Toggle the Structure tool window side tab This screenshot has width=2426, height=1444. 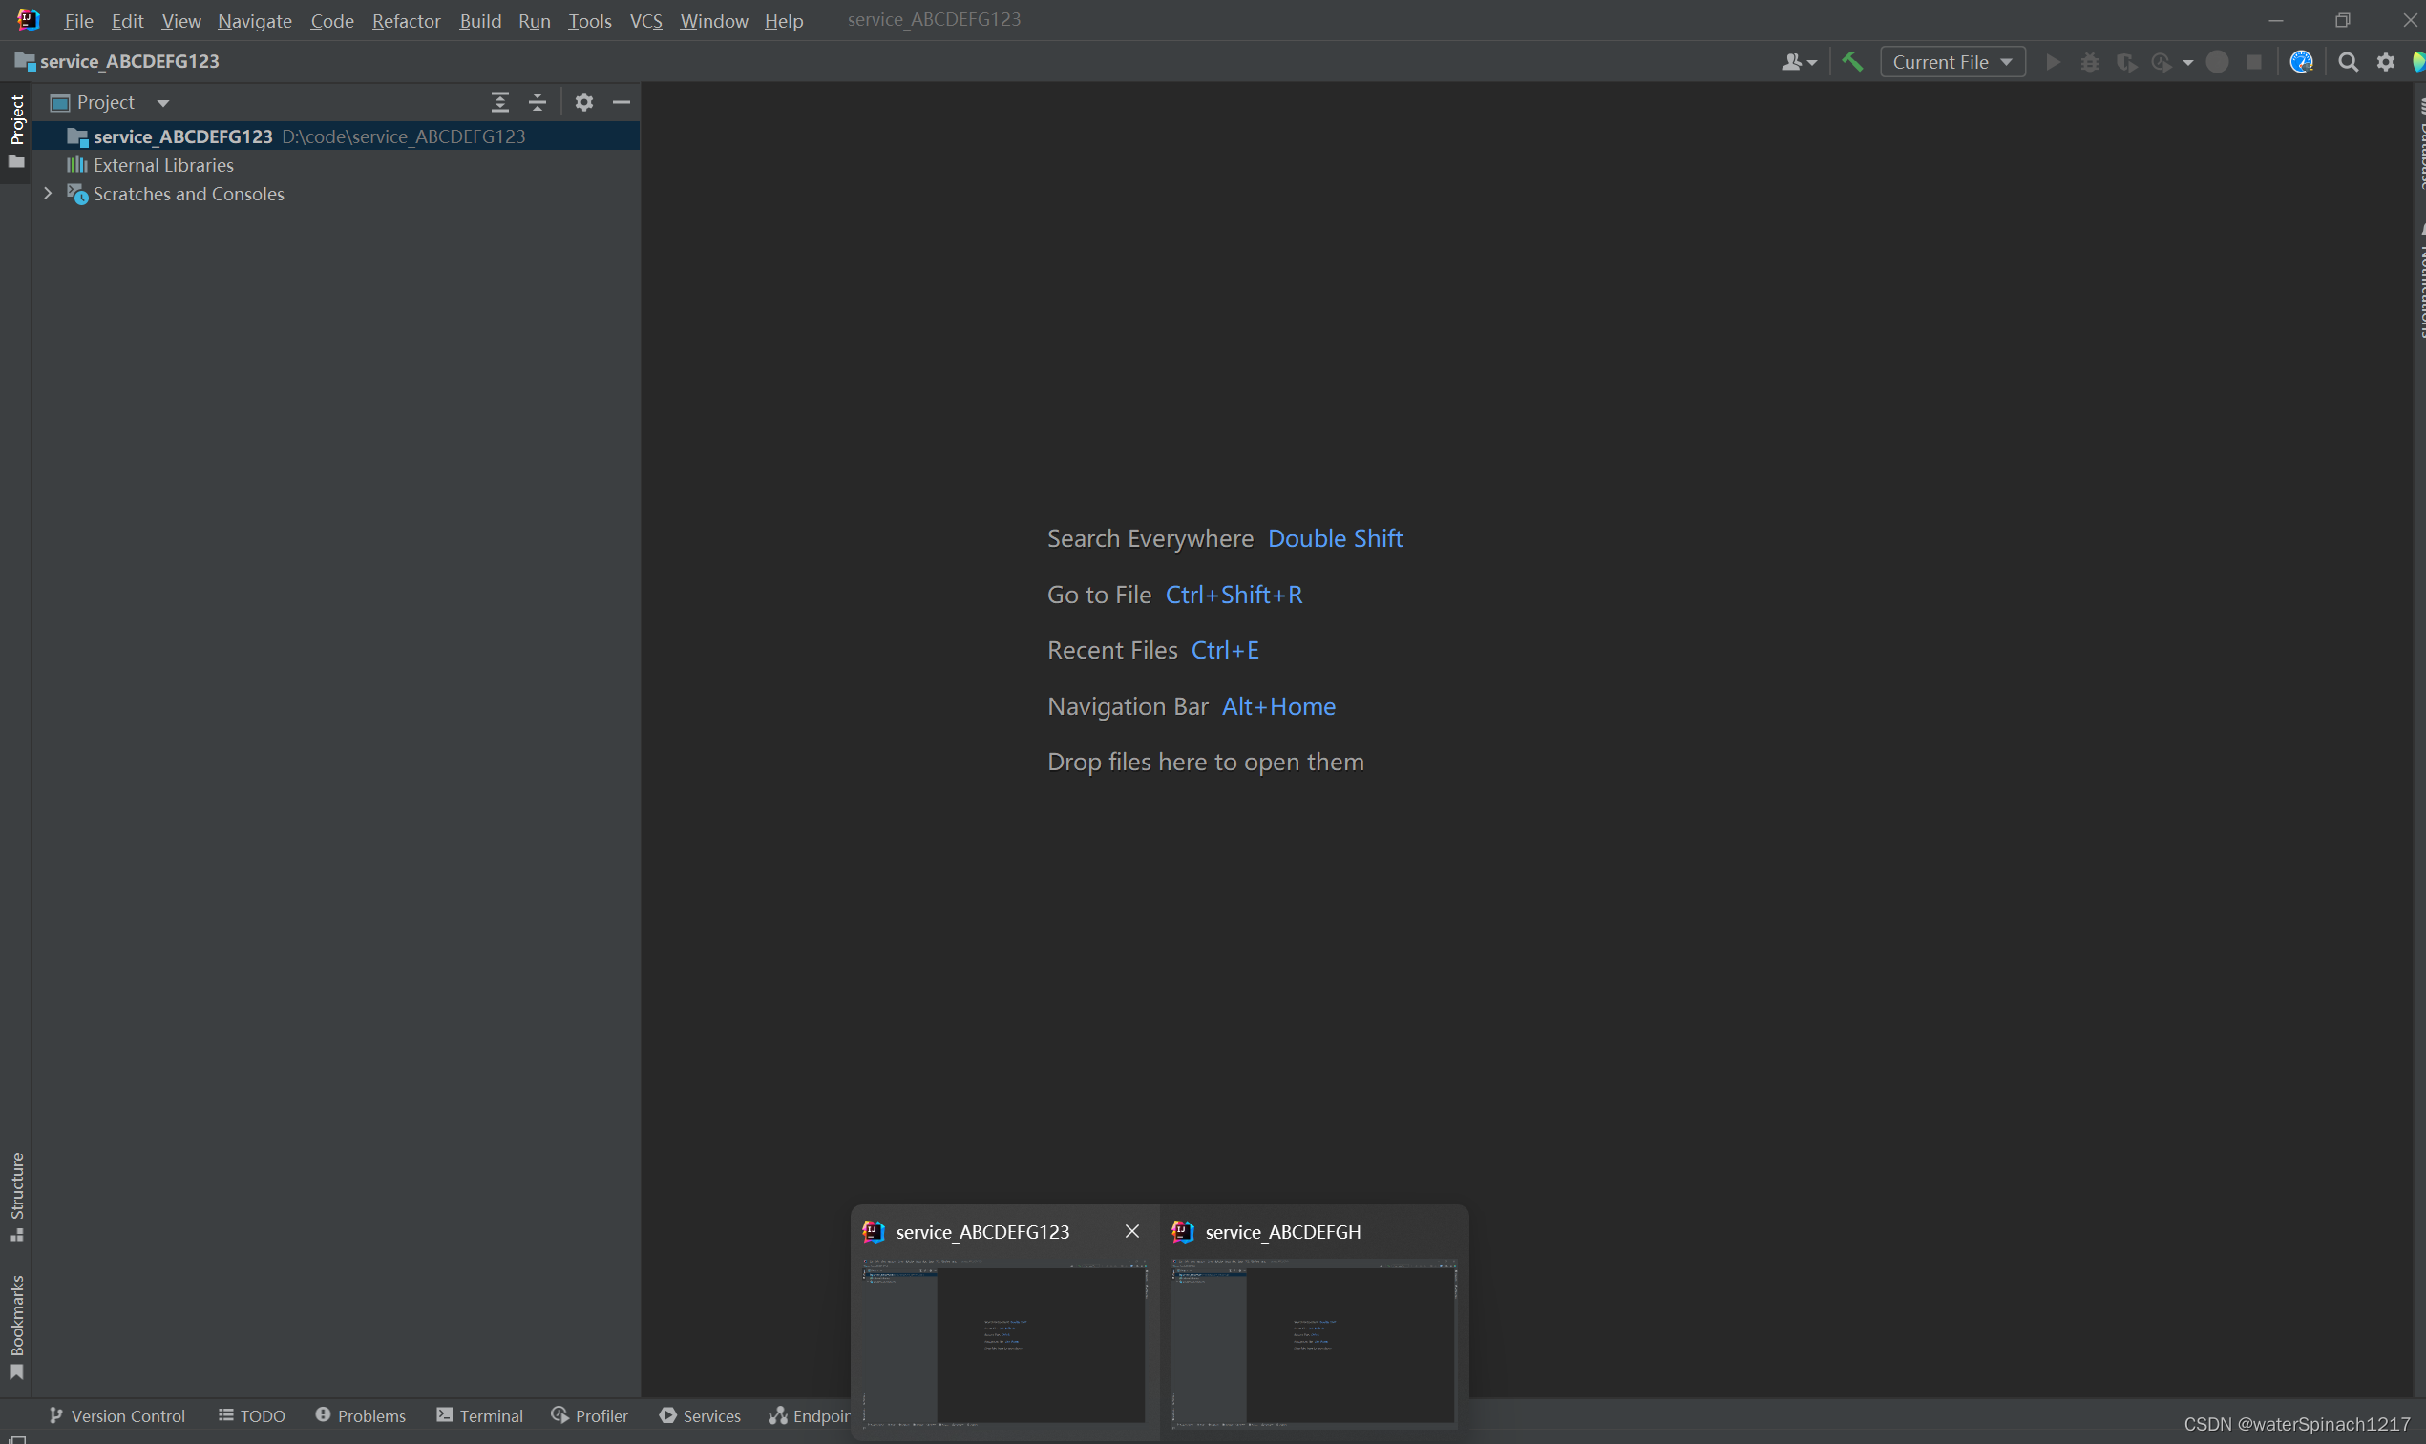pyautogui.click(x=16, y=1195)
